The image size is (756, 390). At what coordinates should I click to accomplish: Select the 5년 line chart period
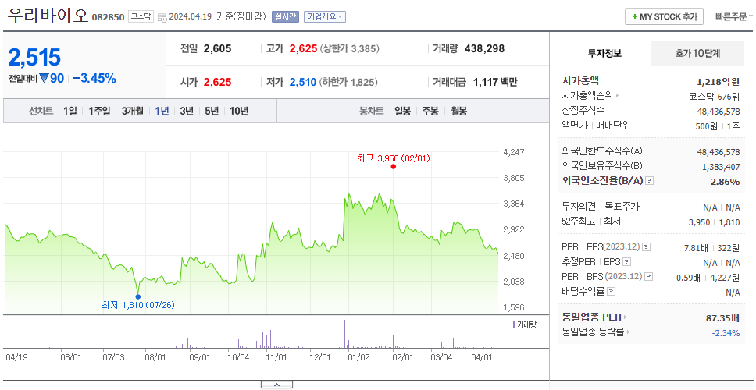212,112
